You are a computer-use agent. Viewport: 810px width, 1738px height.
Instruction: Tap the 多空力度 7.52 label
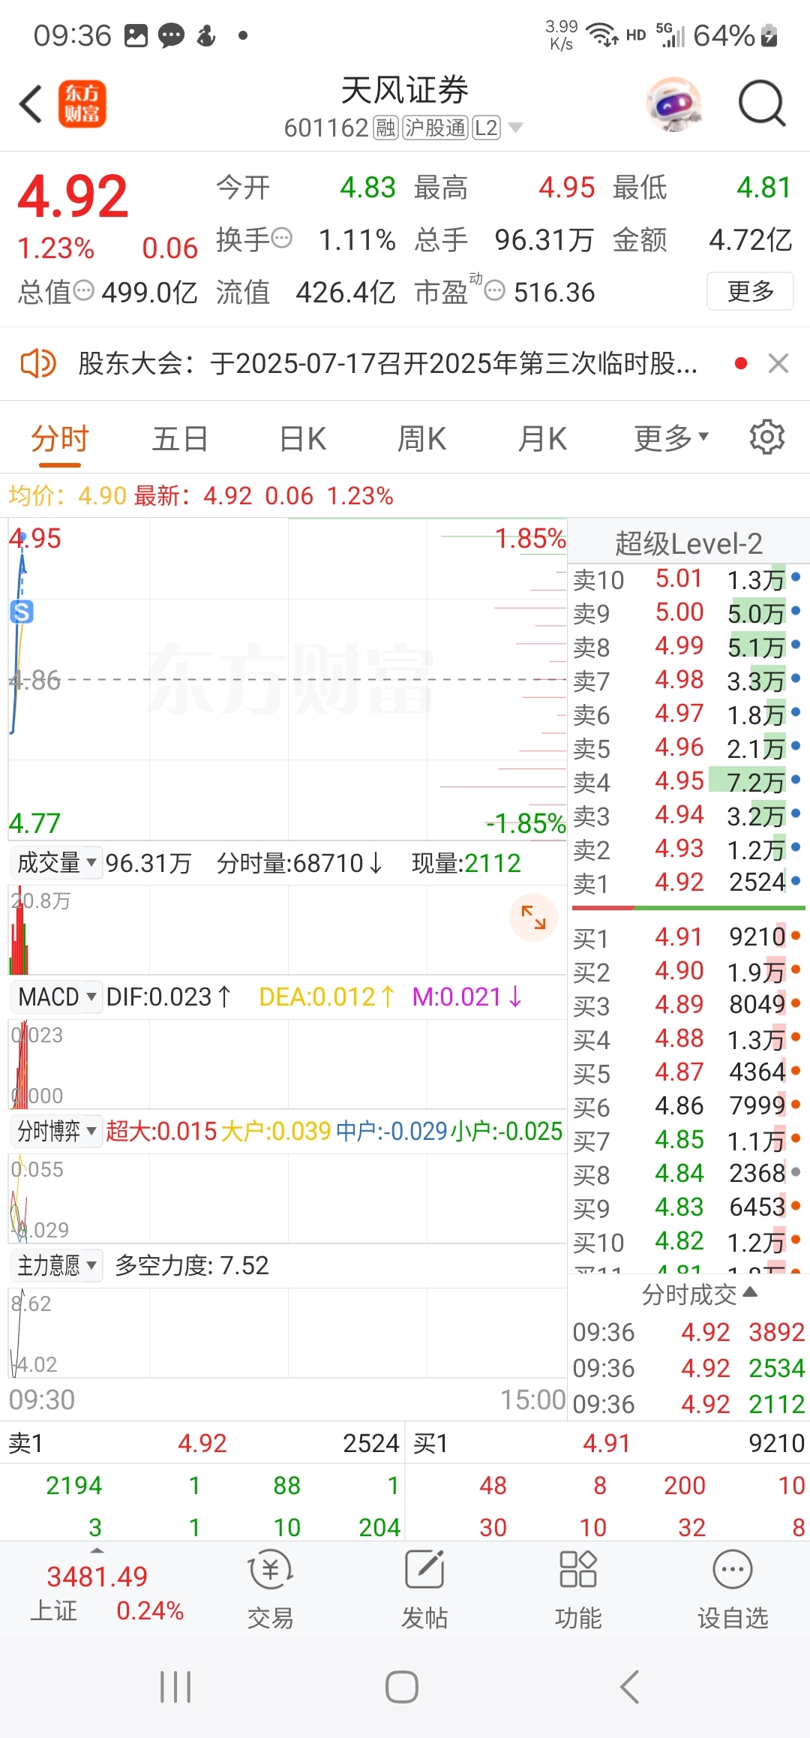click(191, 1265)
